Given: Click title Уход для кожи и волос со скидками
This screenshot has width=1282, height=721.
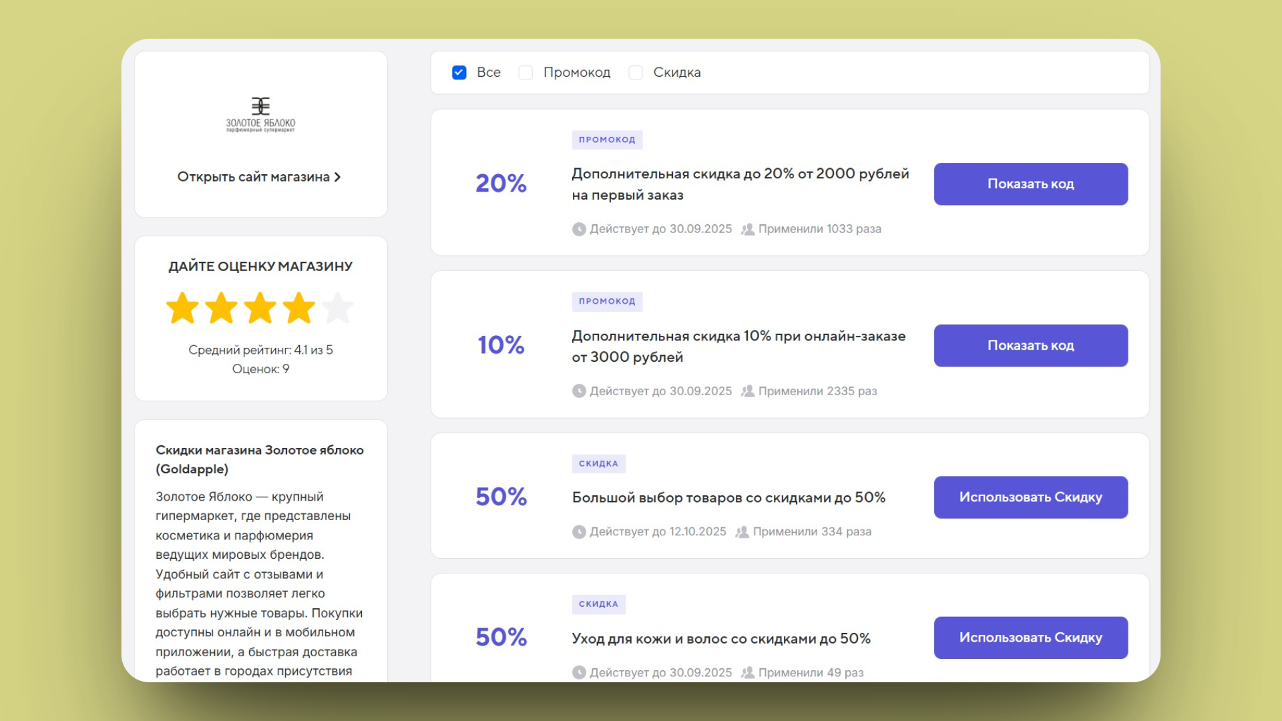Looking at the screenshot, I should click(721, 639).
